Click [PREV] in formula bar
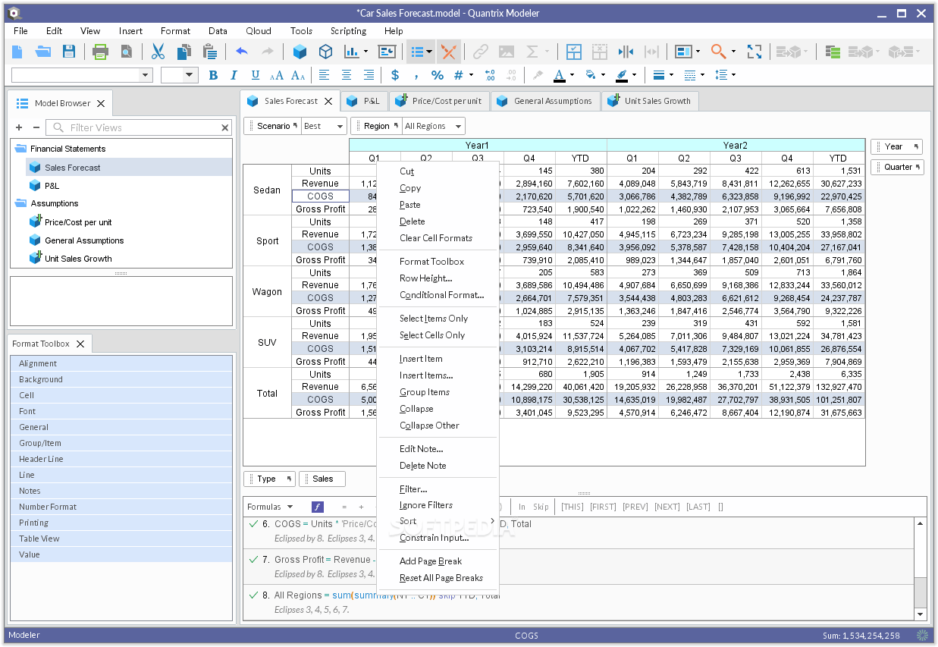Viewport: 938px width, 647px height. [x=636, y=507]
